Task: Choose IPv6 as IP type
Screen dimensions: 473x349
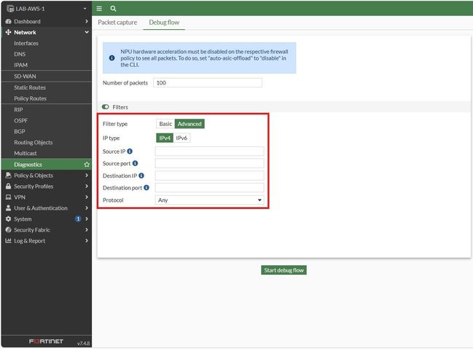Action: click(181, 138)
